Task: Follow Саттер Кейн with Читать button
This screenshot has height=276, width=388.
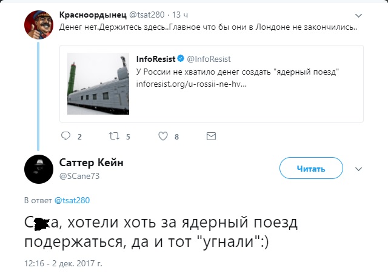Action: (x=311, y=169)
